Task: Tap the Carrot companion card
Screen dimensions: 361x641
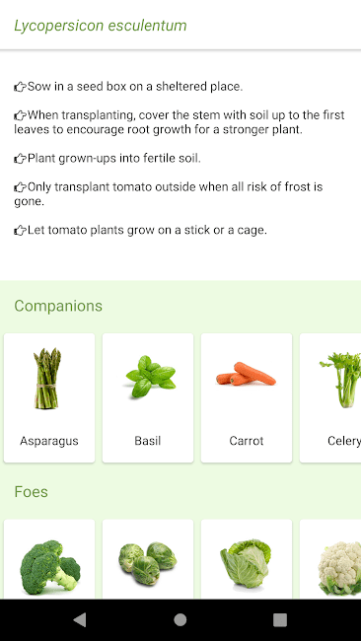Action: click(x=247, y=397)
